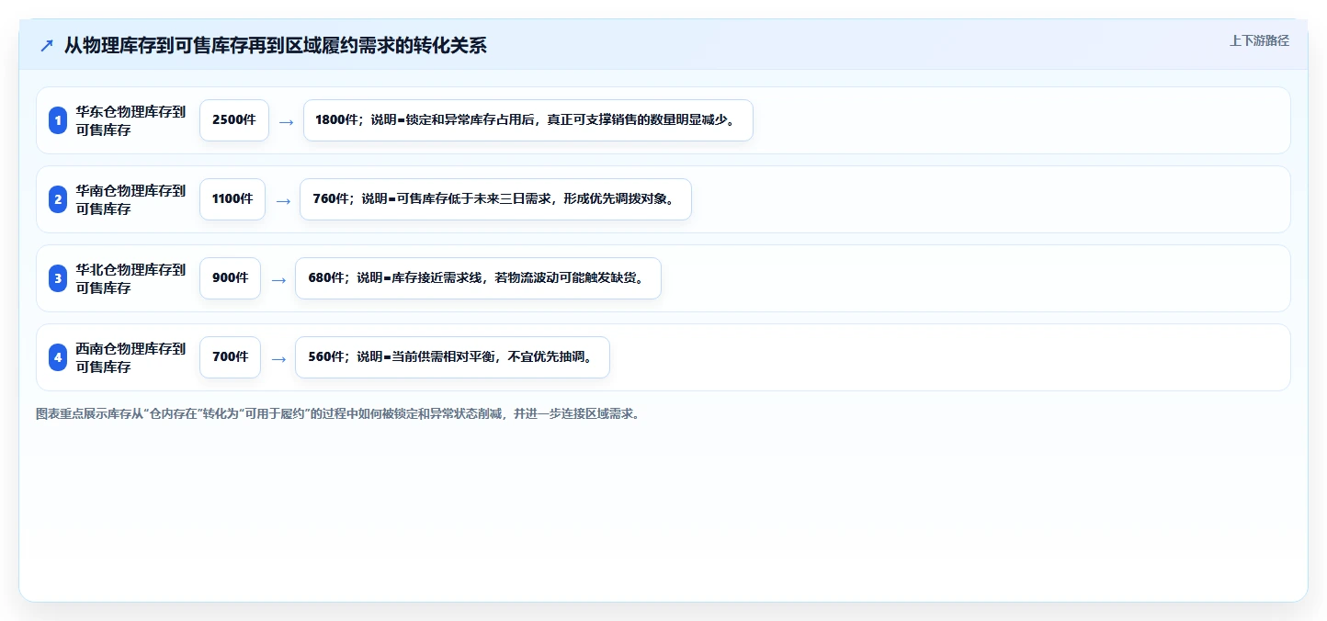1327x621 pixels.
Task: Click the 1100件 value box
Action: (x=233, y=199)
